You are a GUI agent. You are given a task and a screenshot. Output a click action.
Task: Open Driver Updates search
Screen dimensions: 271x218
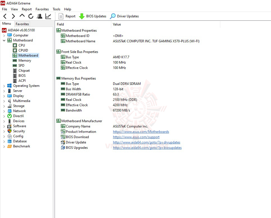point(124,16)
